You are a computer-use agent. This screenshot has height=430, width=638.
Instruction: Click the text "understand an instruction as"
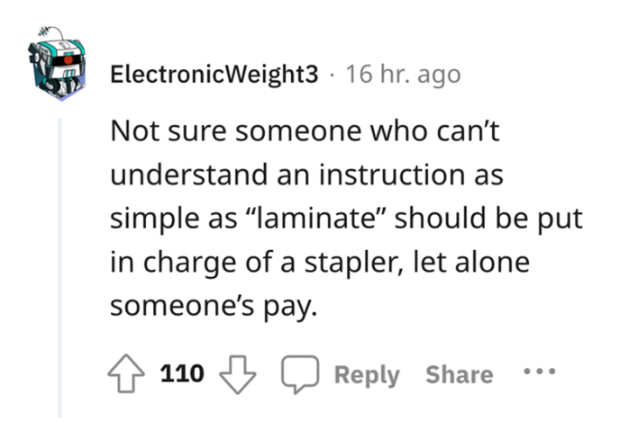point(305,175)
